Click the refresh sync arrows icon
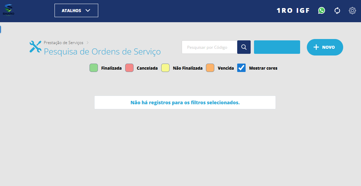 tap(337, 10)
